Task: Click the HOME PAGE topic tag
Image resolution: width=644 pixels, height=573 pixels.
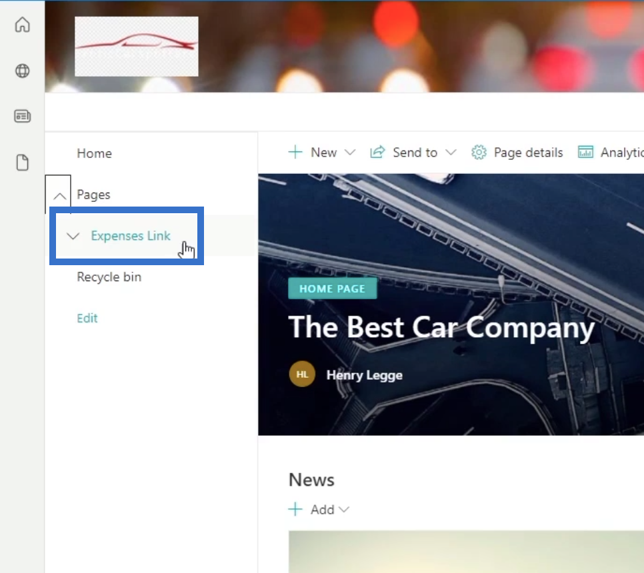Action: [332, 288]
